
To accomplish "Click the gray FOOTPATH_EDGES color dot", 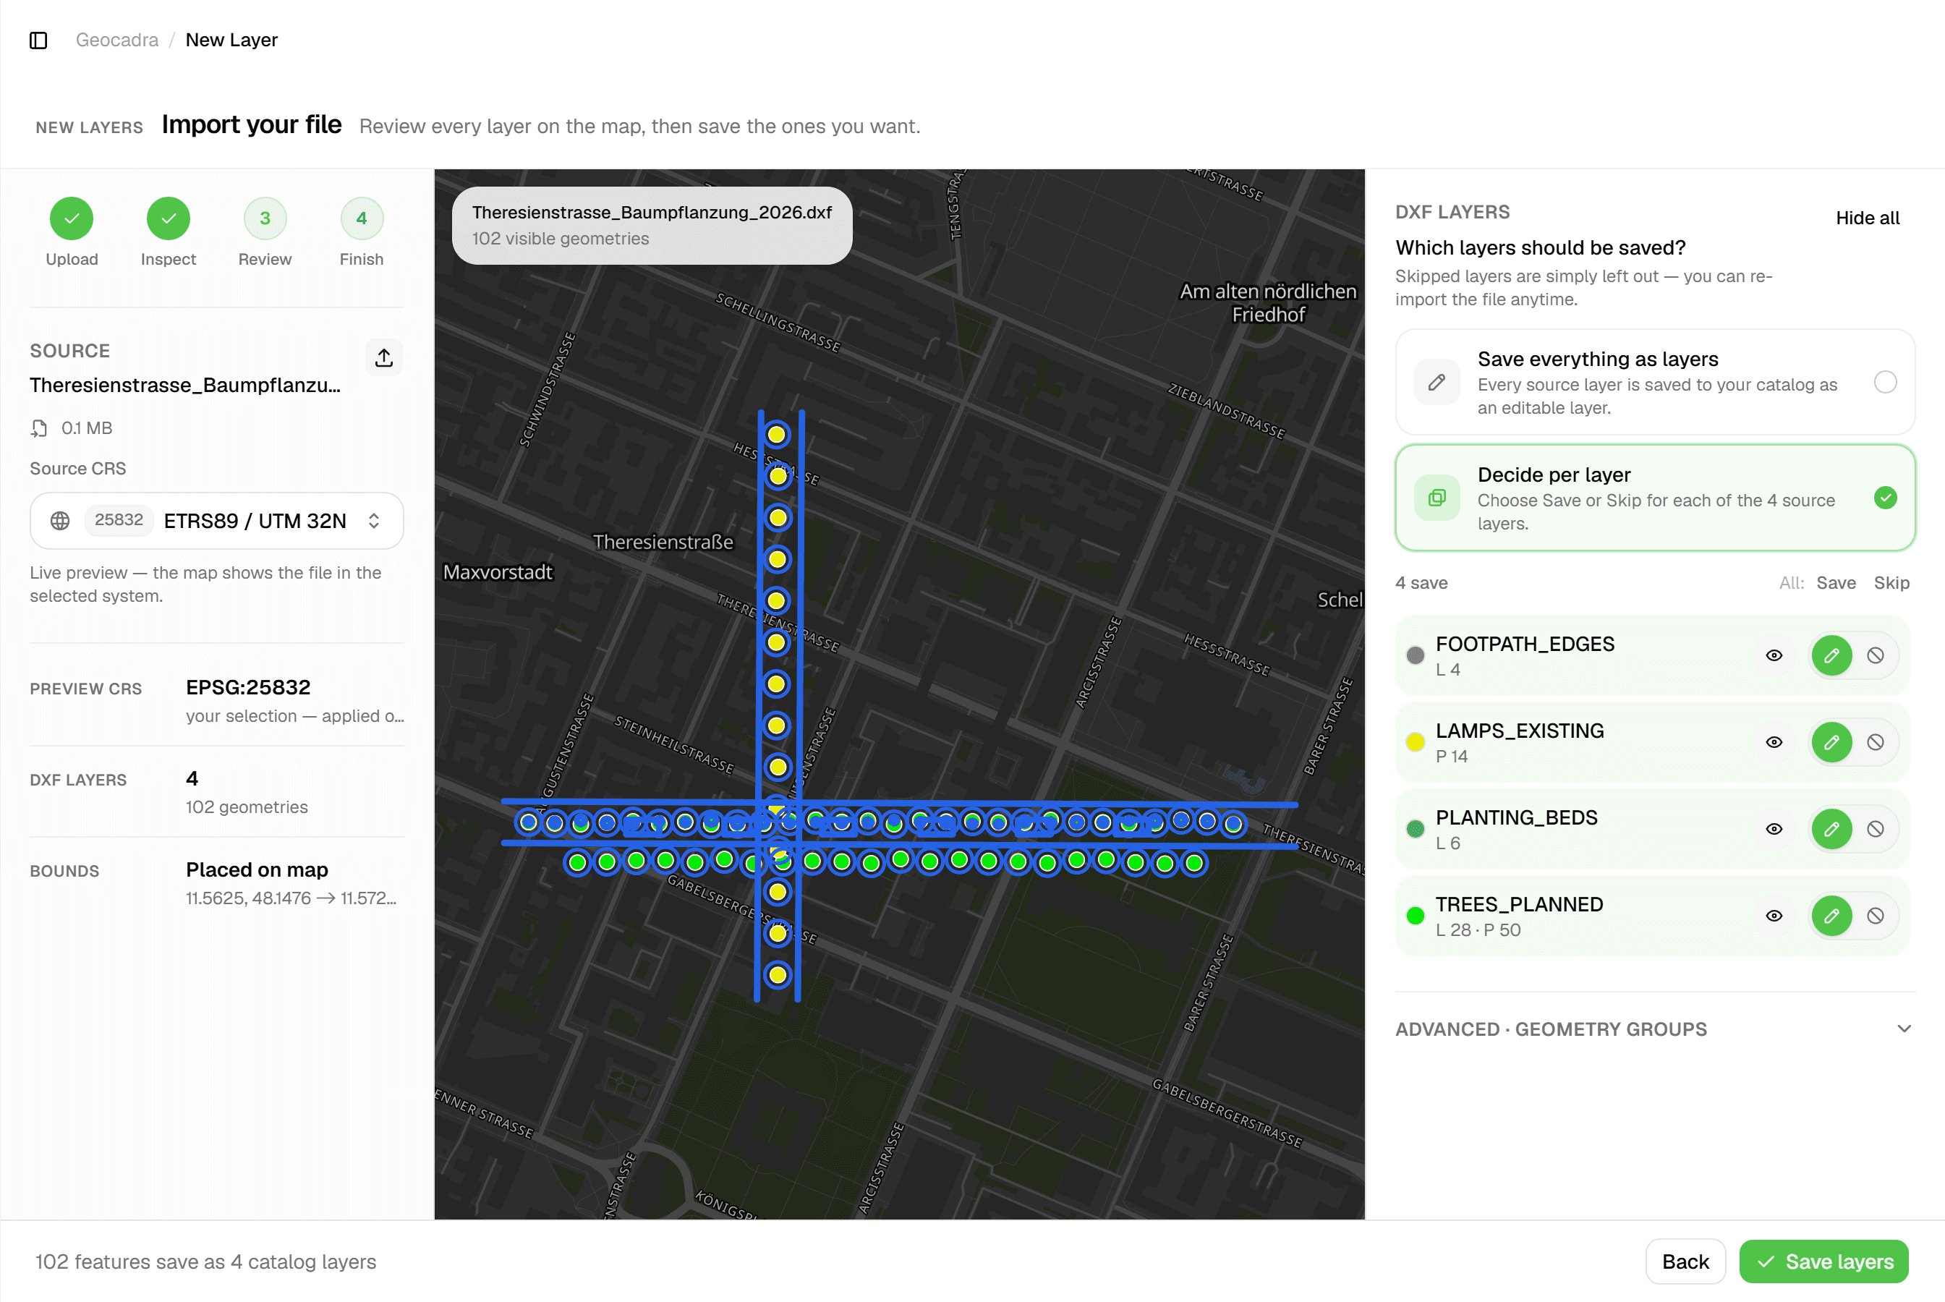I will tap(1416, 655).
